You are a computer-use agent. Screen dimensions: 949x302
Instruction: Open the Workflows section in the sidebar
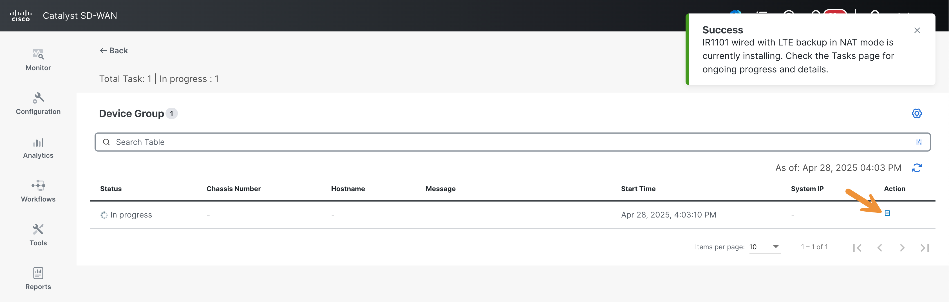pos(38,191)
